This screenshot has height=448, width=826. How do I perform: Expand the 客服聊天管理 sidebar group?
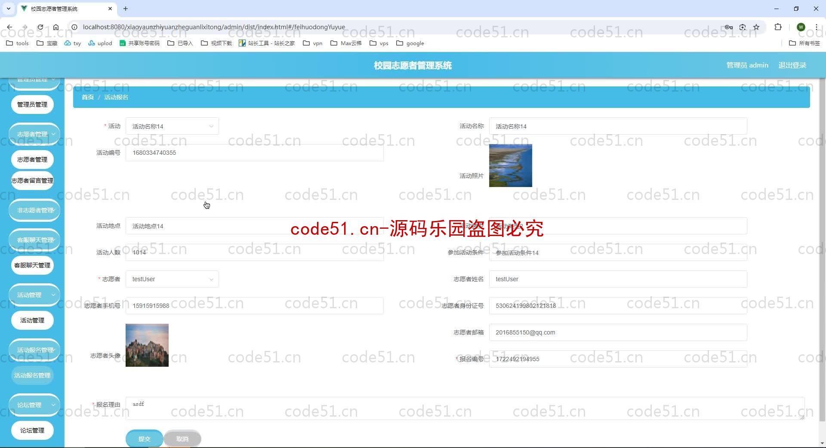pyautogui.click(x=34, y=240)
